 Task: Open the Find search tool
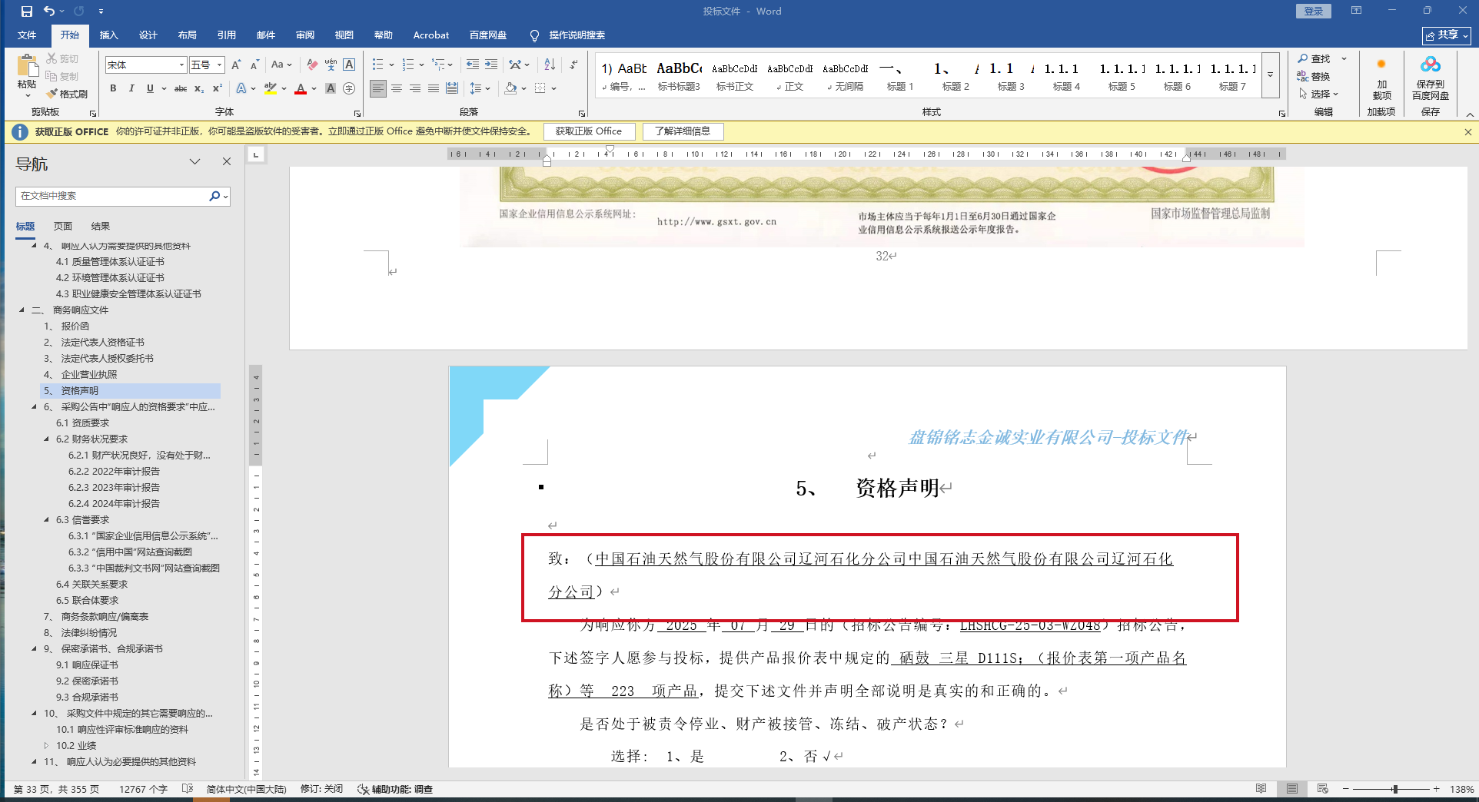(x=1314, y=59)
